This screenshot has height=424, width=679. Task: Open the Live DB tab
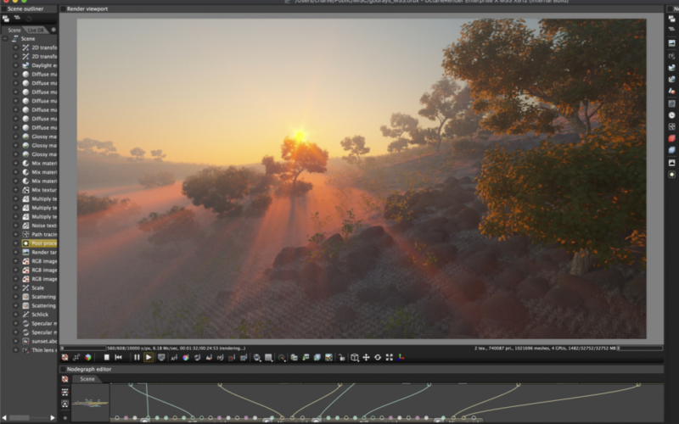coord(36,30)
